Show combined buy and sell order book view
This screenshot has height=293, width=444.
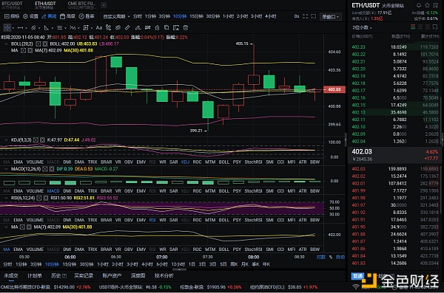413,27
